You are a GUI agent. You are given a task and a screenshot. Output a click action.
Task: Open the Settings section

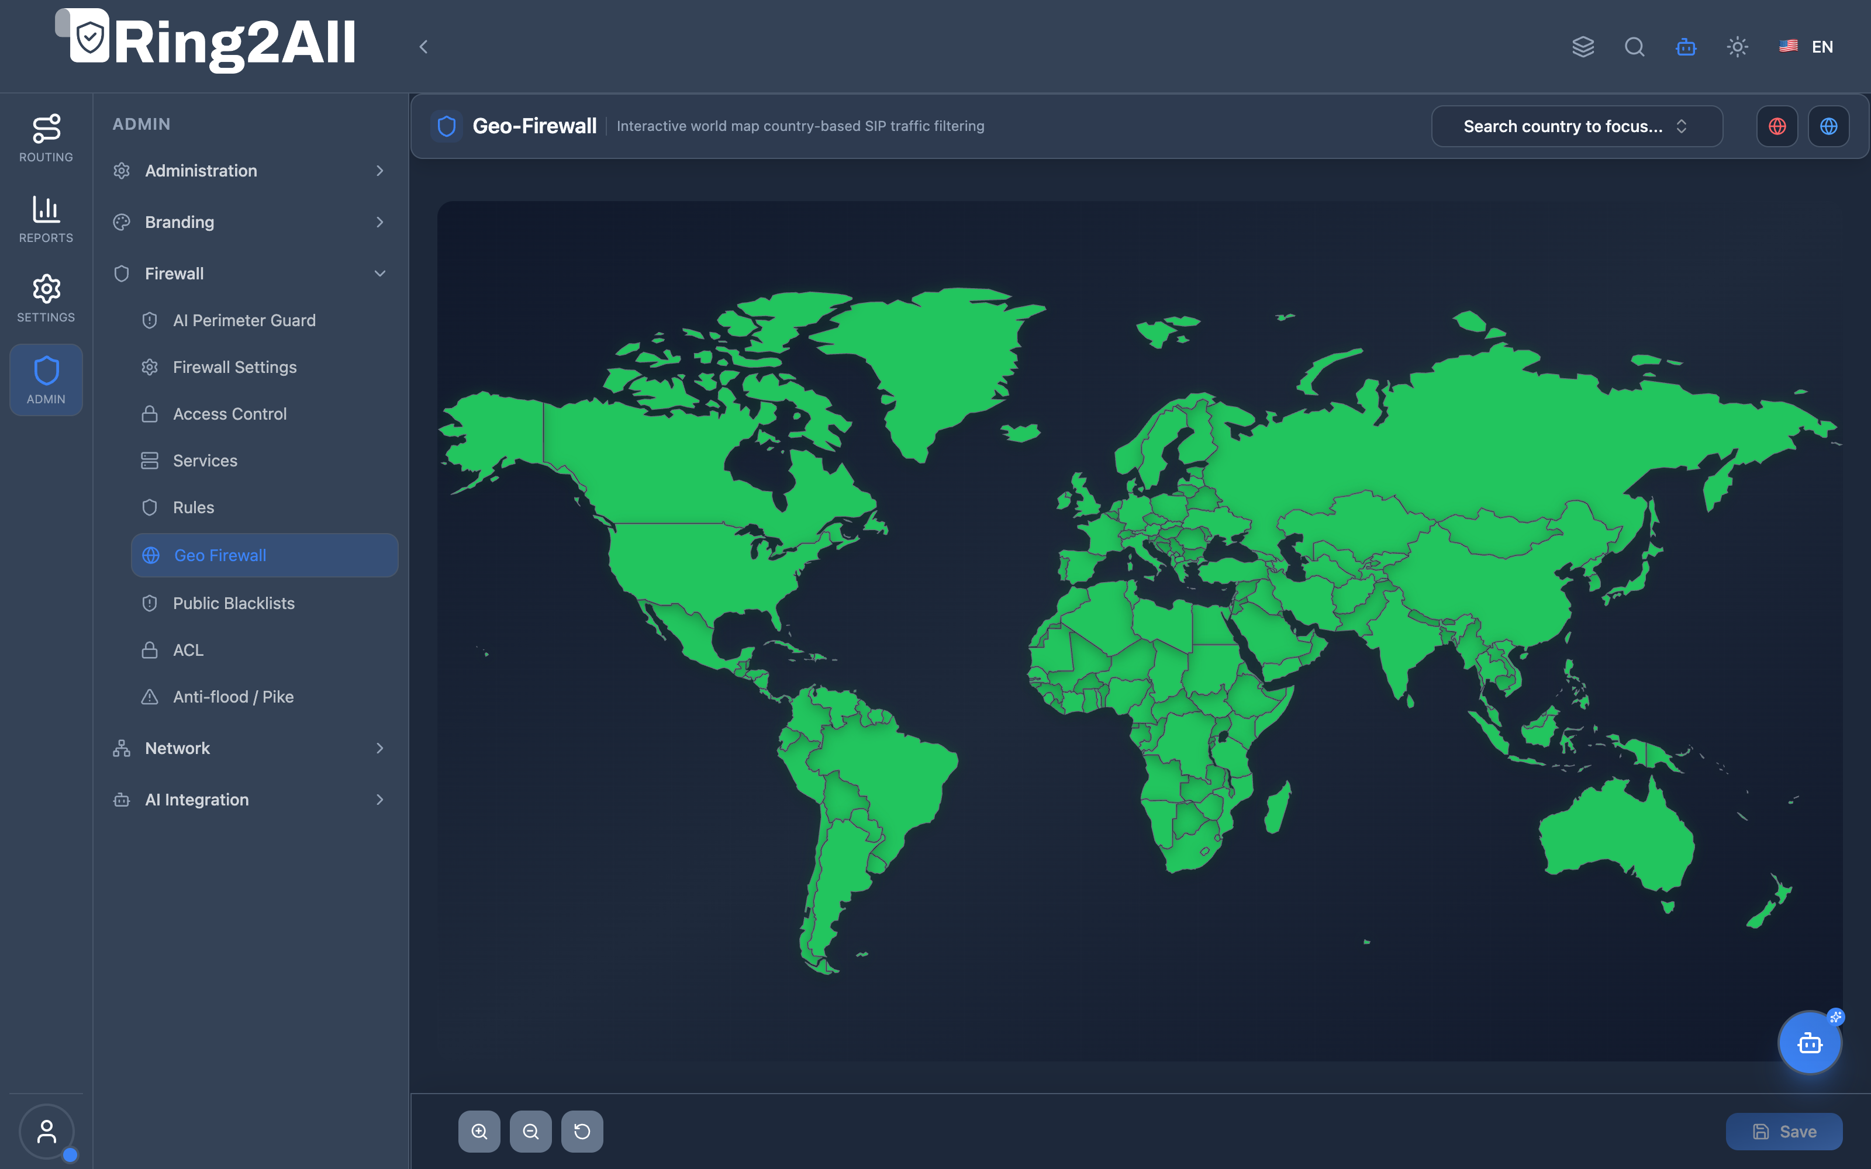pyautogui.click(x=46, y=299)
